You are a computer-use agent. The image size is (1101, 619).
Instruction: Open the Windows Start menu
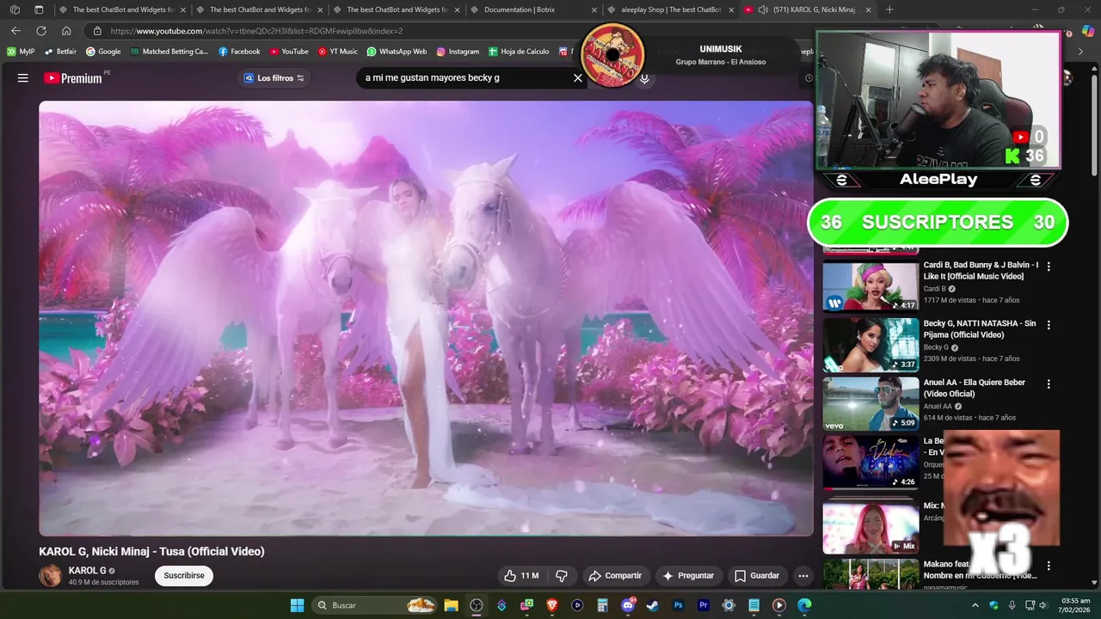297,605
